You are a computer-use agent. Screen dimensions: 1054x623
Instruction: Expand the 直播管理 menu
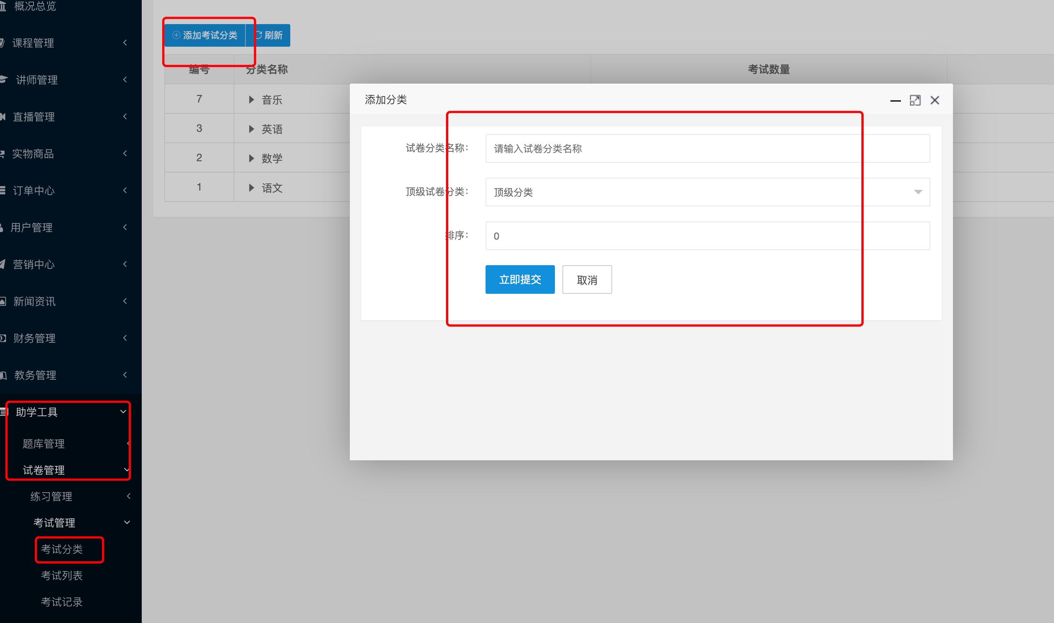click(70, 117)
